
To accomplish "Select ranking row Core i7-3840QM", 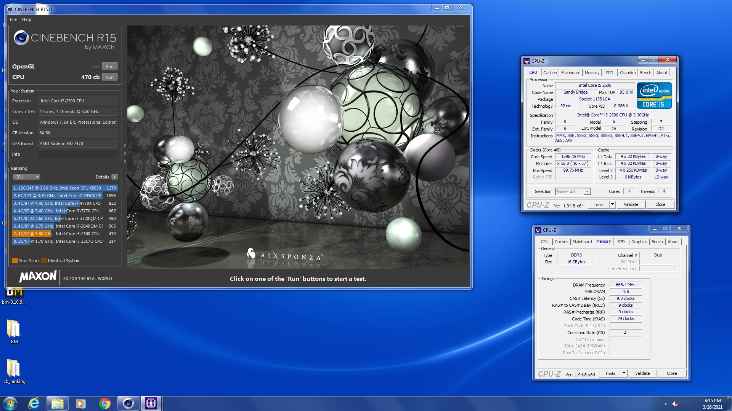I will [x=65, y=226].
